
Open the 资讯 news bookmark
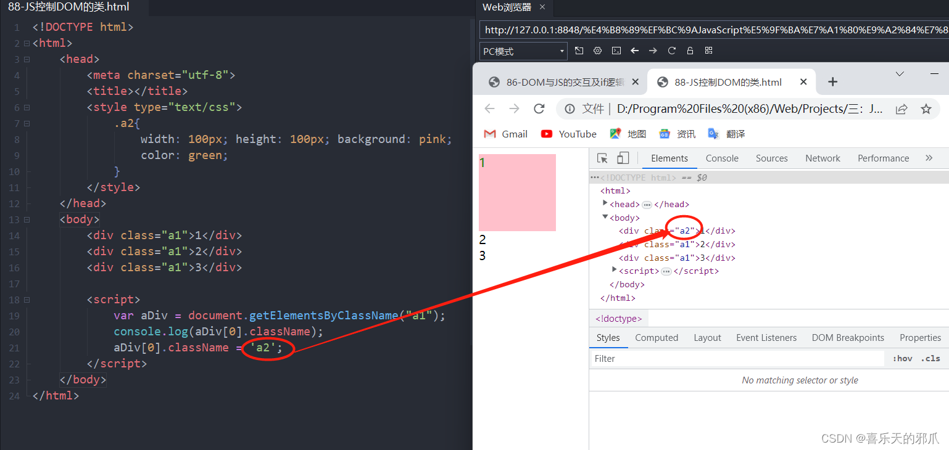tap(677, 134)
